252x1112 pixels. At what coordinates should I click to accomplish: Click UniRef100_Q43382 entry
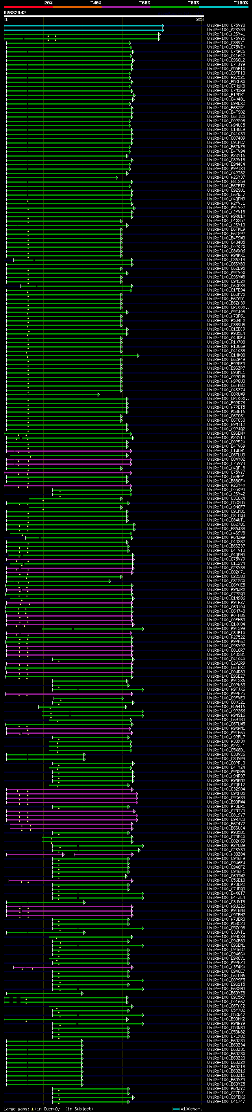[x=226, y=542]
